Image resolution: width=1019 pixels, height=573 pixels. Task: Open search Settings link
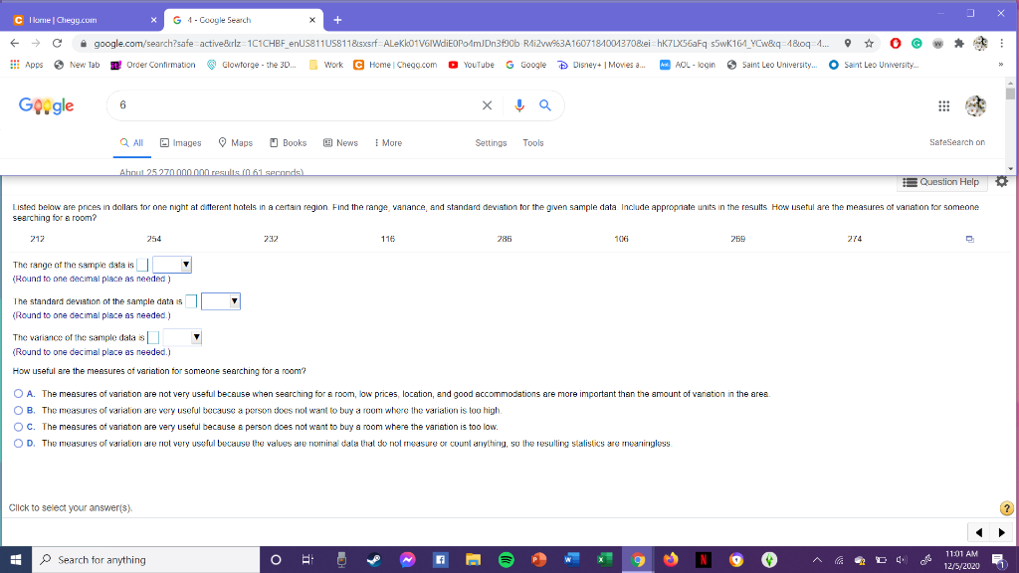491,143
